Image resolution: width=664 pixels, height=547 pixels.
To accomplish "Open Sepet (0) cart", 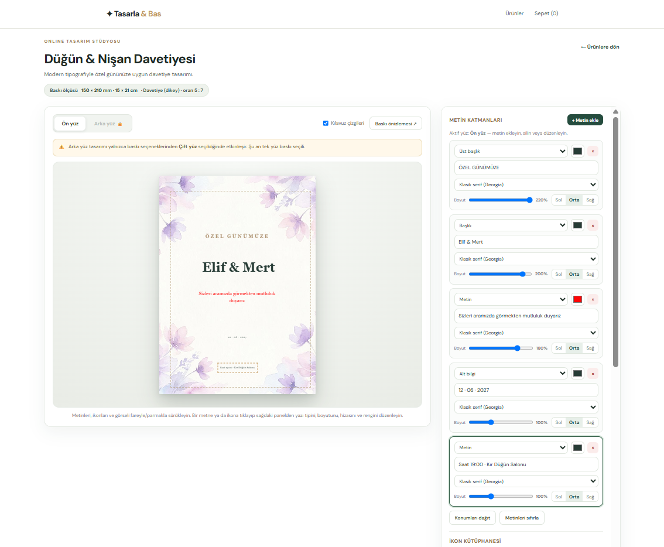I will (x=546, y=13).
